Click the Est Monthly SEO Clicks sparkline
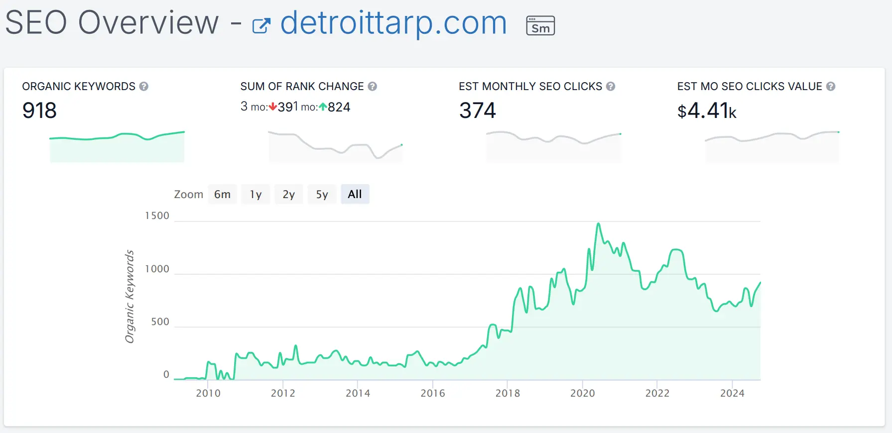The width and height of the screenshot is (892, 433). click(553, 146)
